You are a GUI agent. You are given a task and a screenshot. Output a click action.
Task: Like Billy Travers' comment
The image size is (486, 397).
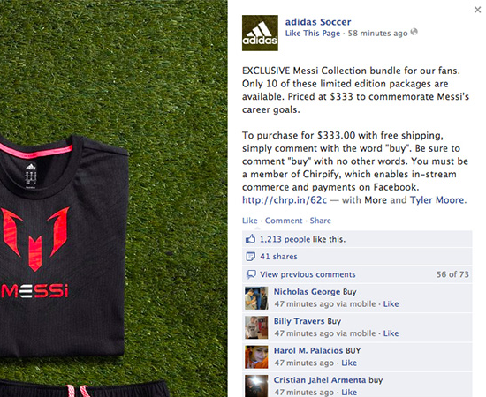(391, 333)
